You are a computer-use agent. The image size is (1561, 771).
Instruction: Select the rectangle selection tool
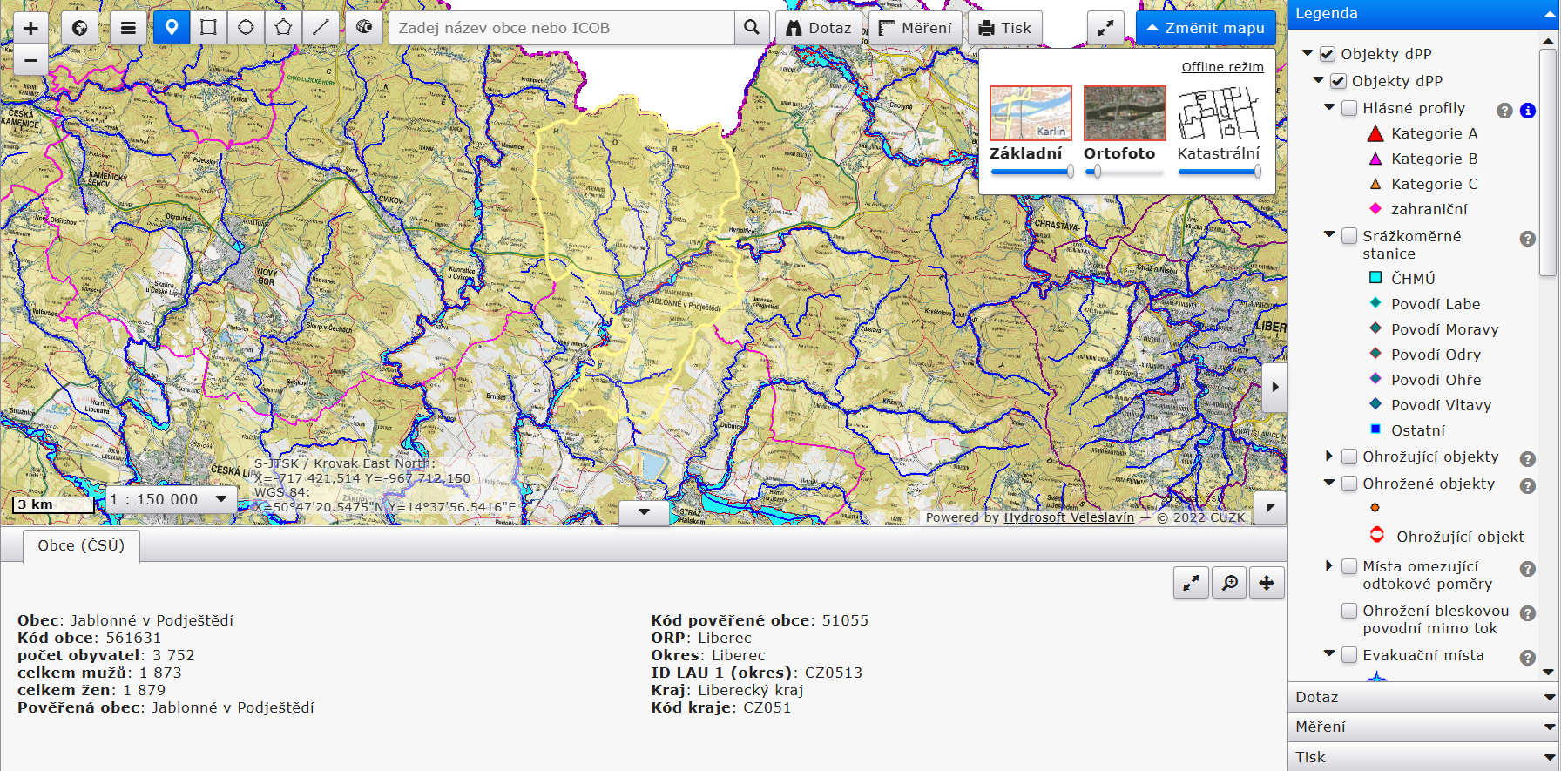point(208,28)
